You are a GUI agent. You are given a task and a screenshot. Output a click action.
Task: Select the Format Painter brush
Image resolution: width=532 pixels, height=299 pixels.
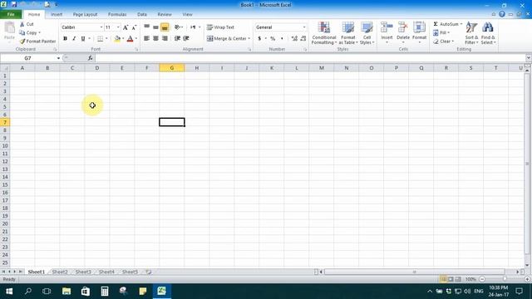22,41
